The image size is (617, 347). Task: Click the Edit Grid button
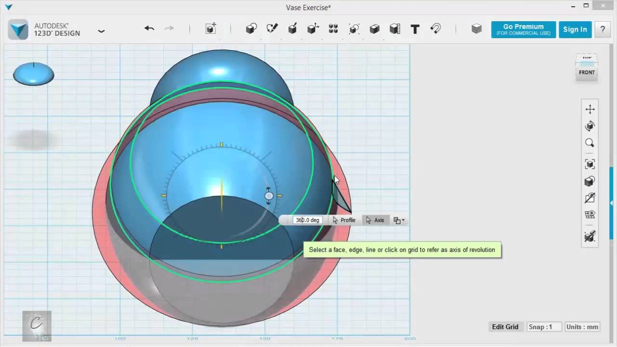tap(505, 327)
